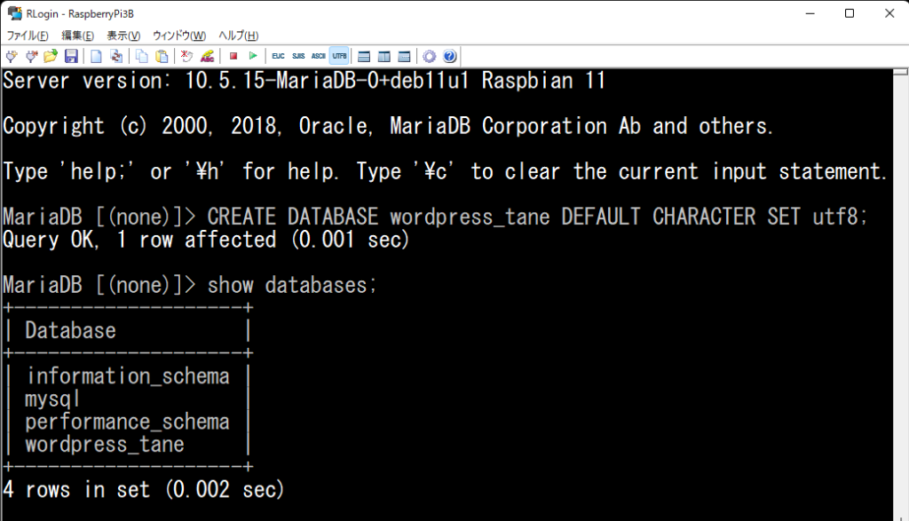Screen dimensions: 909x521
Task: Click the disconnect plug icon
Action: pyautogui.click(x=31, y=56)
